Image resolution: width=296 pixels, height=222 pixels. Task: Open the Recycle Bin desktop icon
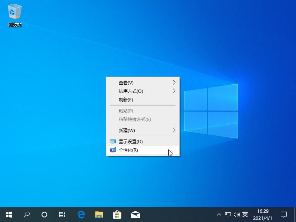[15, 15]
